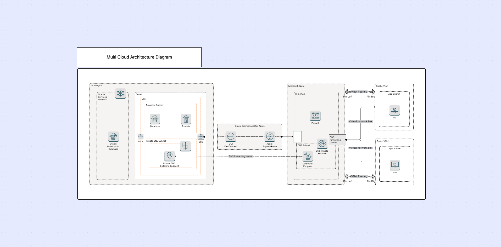
Task: Select the Microsoft Azure label
Action: click(296, 86)
